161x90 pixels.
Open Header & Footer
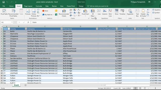[x=143, y=13]
